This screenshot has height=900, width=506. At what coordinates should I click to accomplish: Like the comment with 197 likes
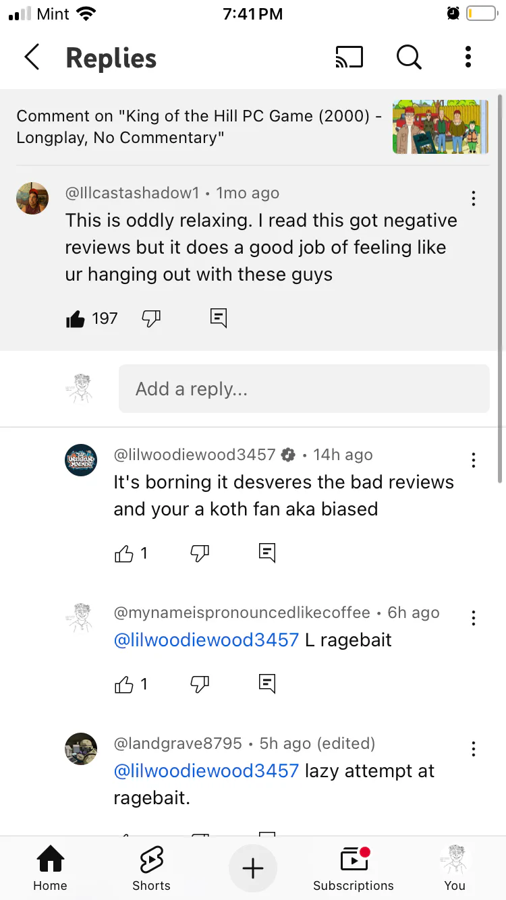click(76, 318)
